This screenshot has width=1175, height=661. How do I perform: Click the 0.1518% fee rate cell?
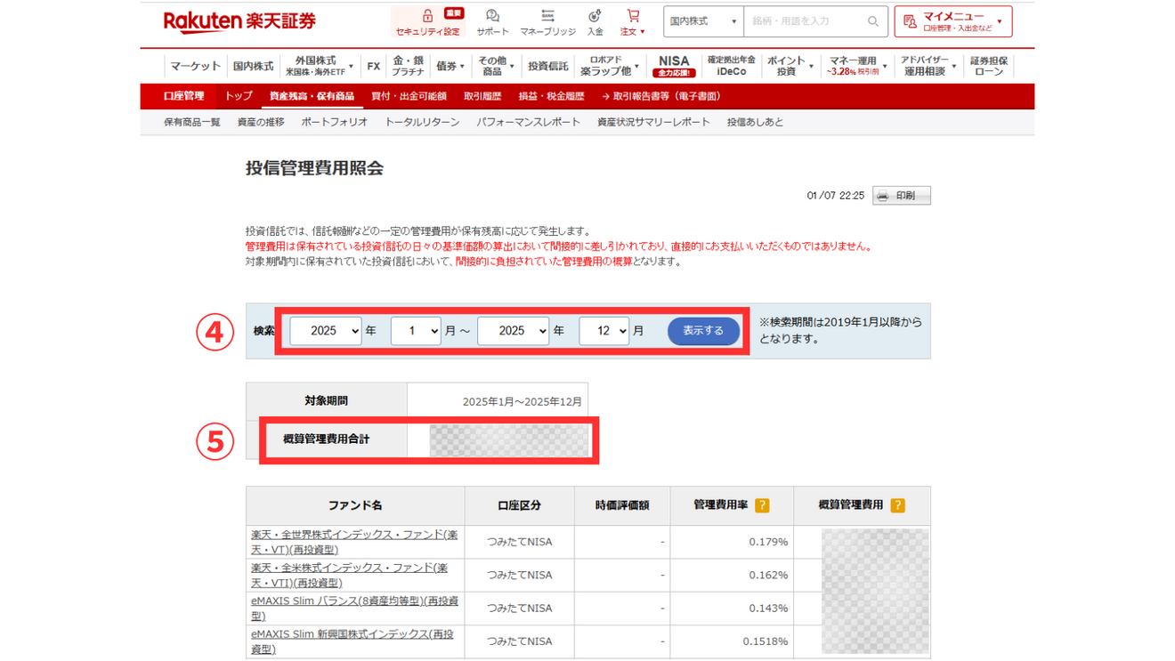(x=732, y=641)
